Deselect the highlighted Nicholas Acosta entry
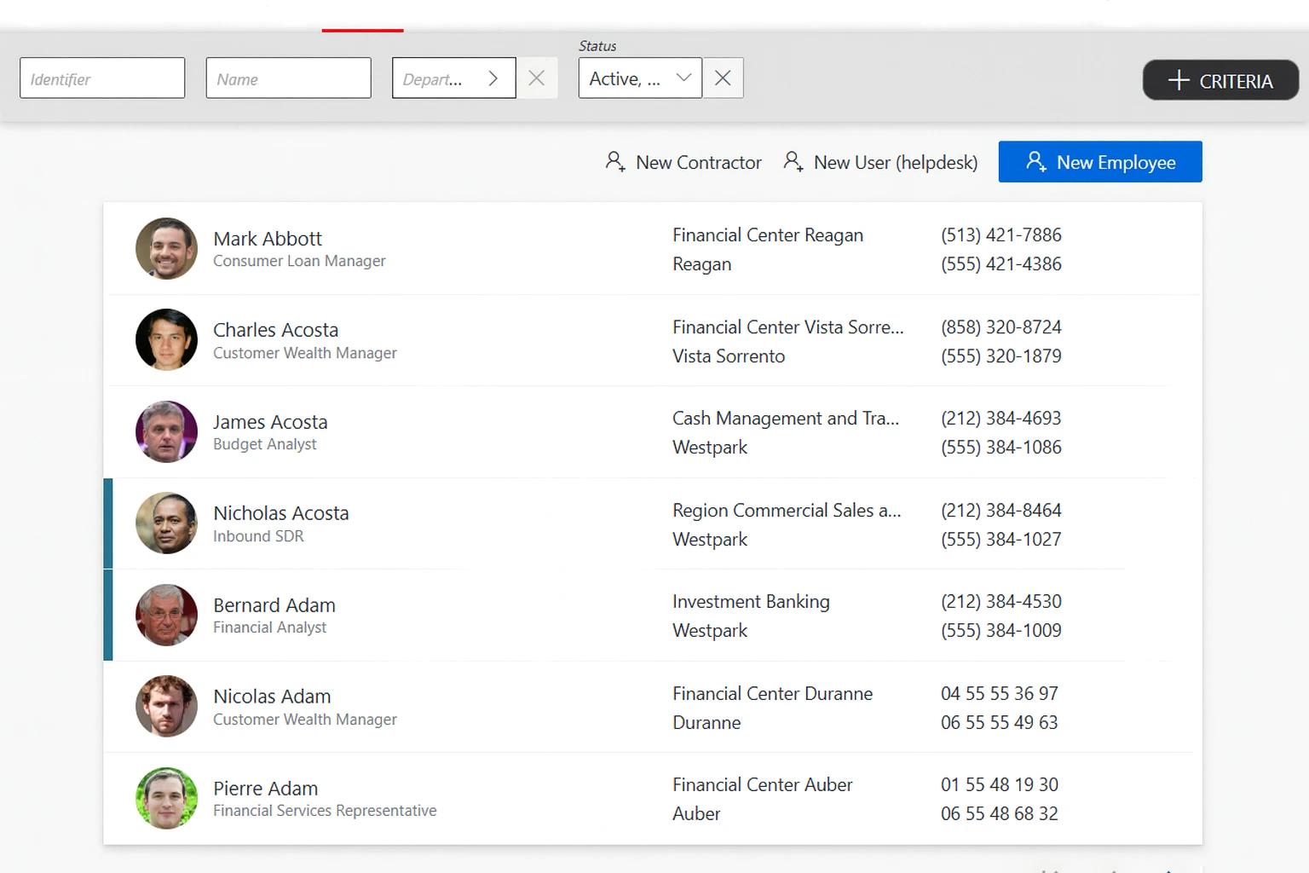Image resolution: width=1309 pixels, height=873 pixels. 107,523
